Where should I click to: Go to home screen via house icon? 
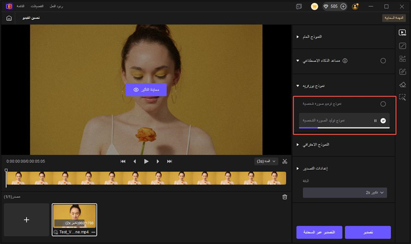click(9, 18)
